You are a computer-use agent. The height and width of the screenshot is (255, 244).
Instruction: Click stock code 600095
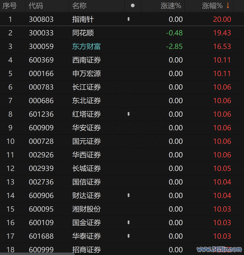[41, 209]
